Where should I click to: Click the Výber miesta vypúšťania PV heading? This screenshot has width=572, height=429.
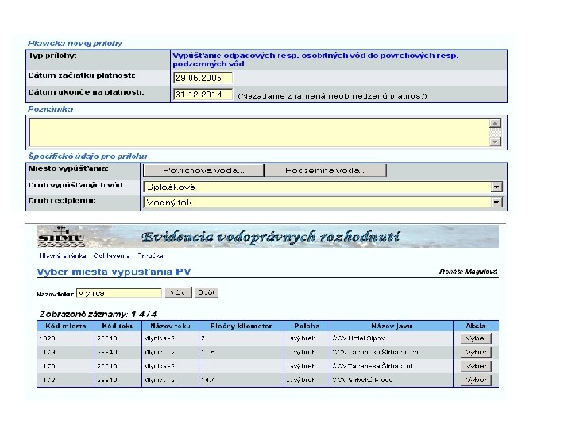(114, 272)
